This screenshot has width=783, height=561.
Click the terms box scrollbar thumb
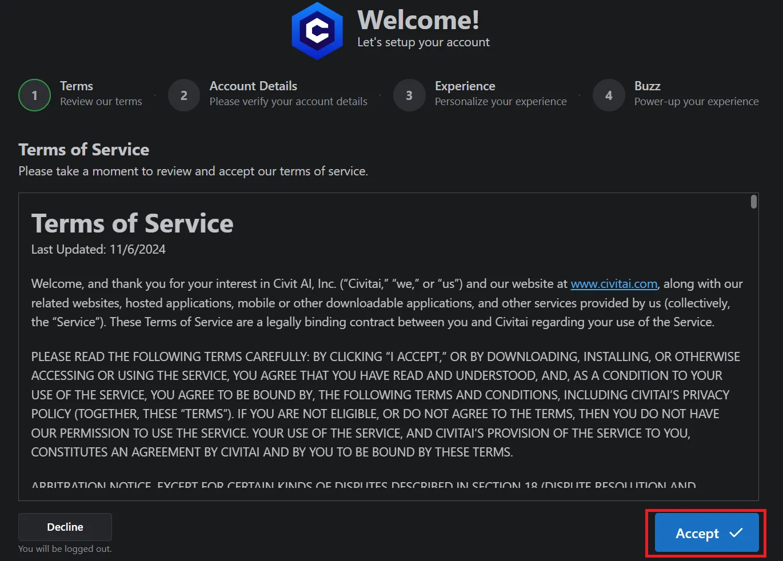pos(754,202)
